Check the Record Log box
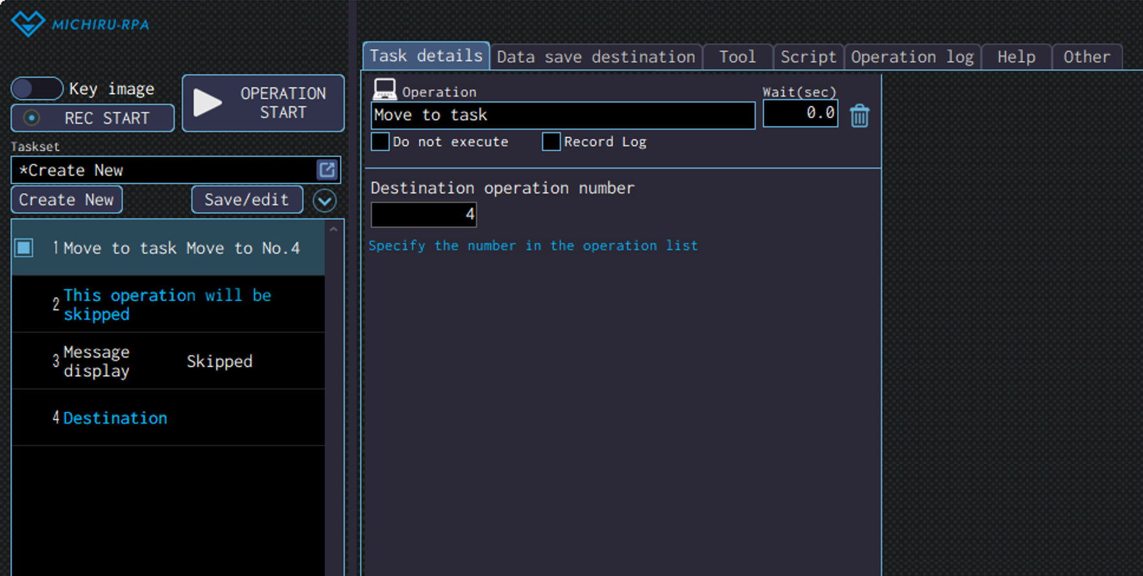The height and width of the screenshot is (576, 1143). click(551, 141)
